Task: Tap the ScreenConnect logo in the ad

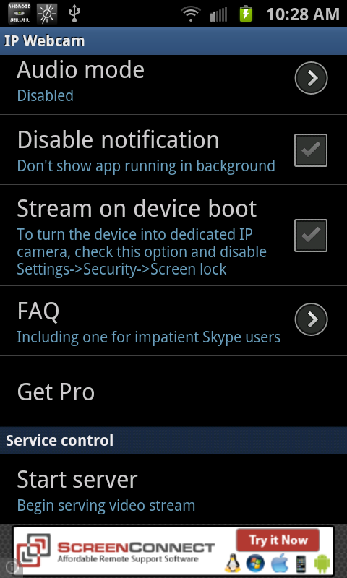Action: pos(33,551)
